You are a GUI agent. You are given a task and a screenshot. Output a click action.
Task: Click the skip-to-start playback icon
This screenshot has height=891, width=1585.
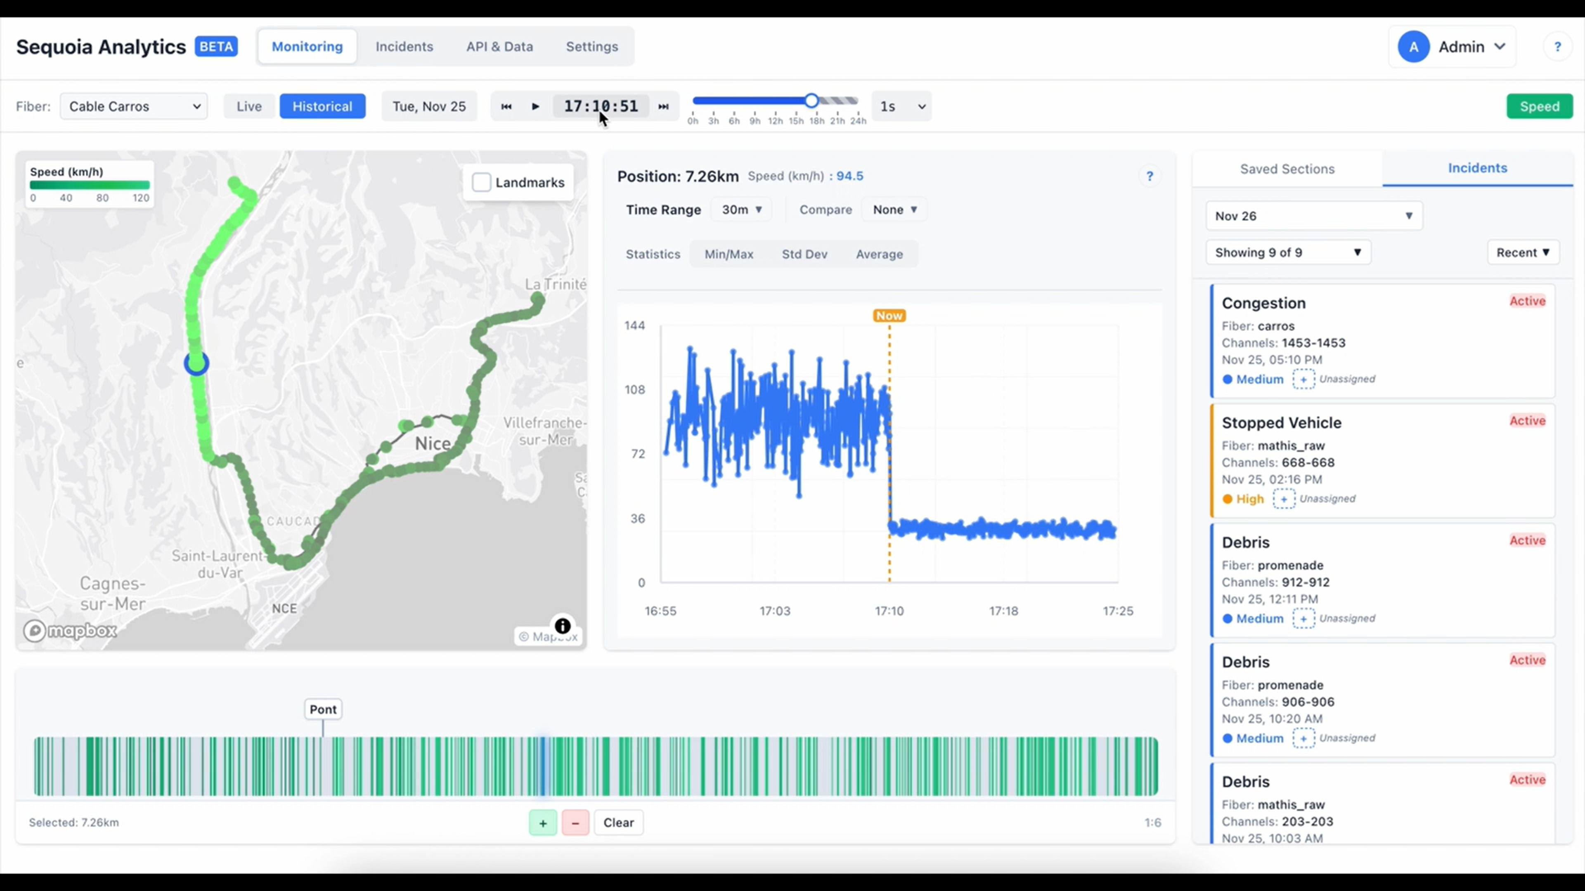coord(506,106)
